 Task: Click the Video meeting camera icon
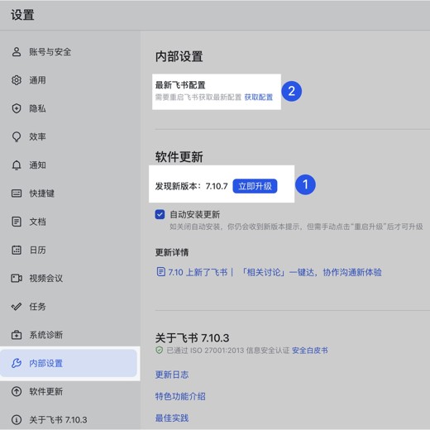(17, 278)
